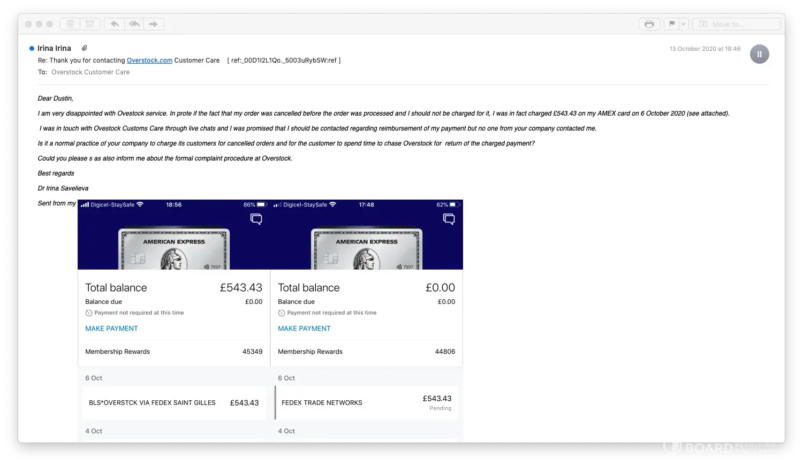Click the Reply All arrows icon
Image resolution: width=803 pixels, height=465 pixels.
pos(134,24)
